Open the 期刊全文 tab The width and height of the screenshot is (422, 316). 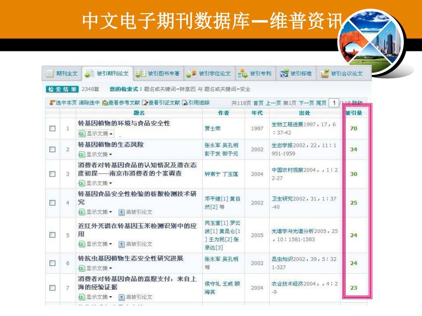(x=62, y=73)
